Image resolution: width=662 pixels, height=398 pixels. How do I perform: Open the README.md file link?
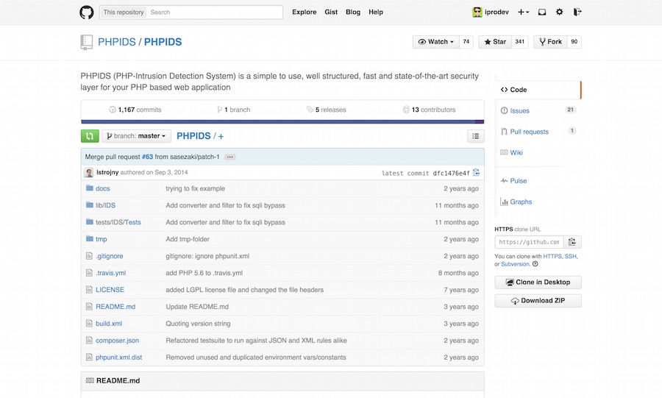115,307
